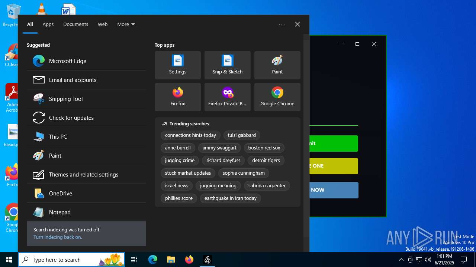The image size is (476, 267).
Task: Open OneDrive from suggestions
Action: coord(86,194)
